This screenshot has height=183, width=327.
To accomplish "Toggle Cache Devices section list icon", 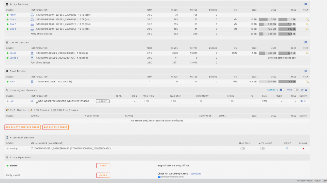I will tap(306, 42).
